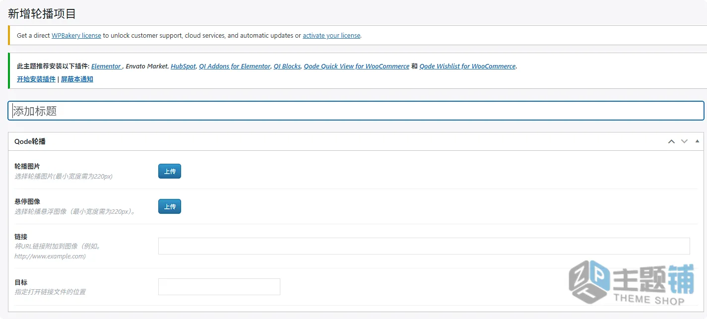This screenshot has width=707, height=319.
Task: Focus the 添加标题 title field
Action: pos(356,111)
